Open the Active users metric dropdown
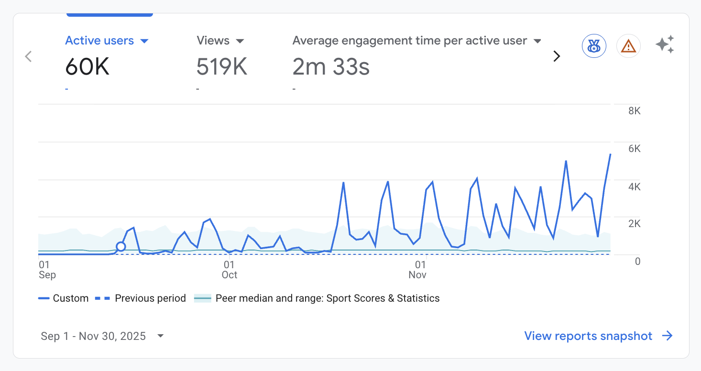The height and width of the screenshot is (371, 701). 144,41
